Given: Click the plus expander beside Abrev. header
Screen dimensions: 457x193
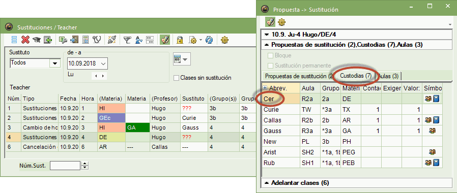Looking at the screenshot, I should tap(265, 88).
